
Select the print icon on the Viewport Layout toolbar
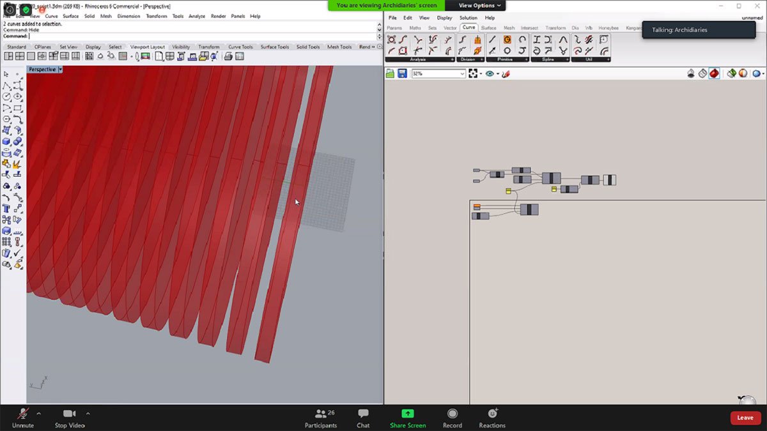pos(227,56)
